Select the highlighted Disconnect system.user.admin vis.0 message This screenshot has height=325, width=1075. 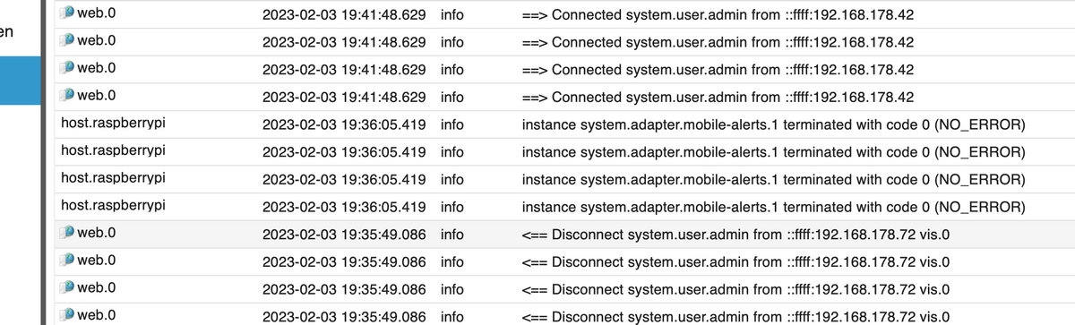735,235
